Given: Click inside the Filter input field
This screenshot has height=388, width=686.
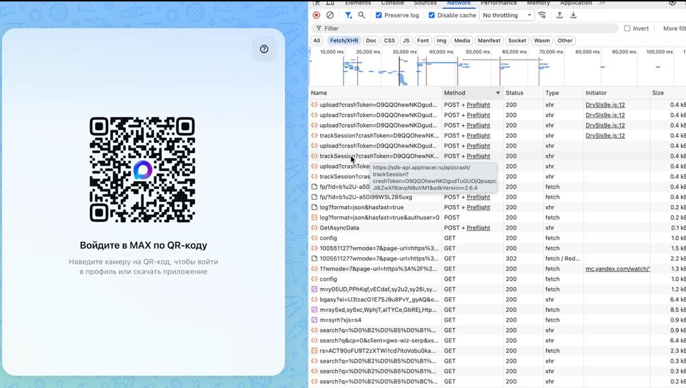Looking at the screenshot, I should [466, 28].
